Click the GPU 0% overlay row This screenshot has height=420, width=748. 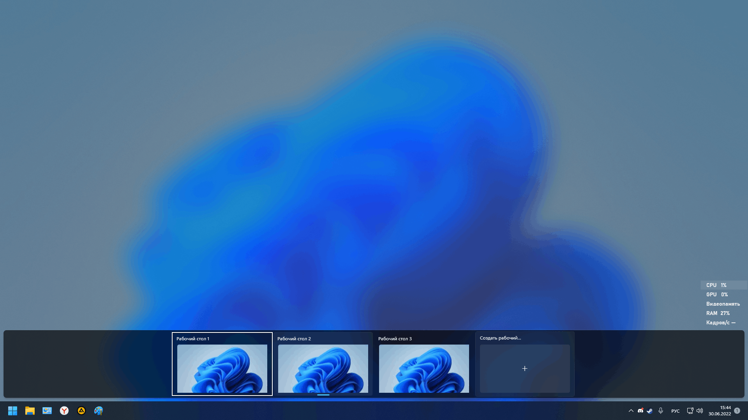[x=724, y=294]
